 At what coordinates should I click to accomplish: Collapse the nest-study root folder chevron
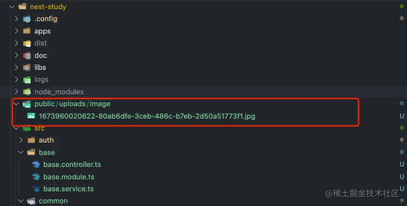pos(12,7)
